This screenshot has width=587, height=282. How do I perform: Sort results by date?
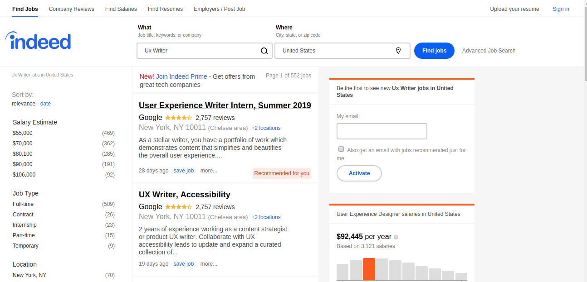45,104
